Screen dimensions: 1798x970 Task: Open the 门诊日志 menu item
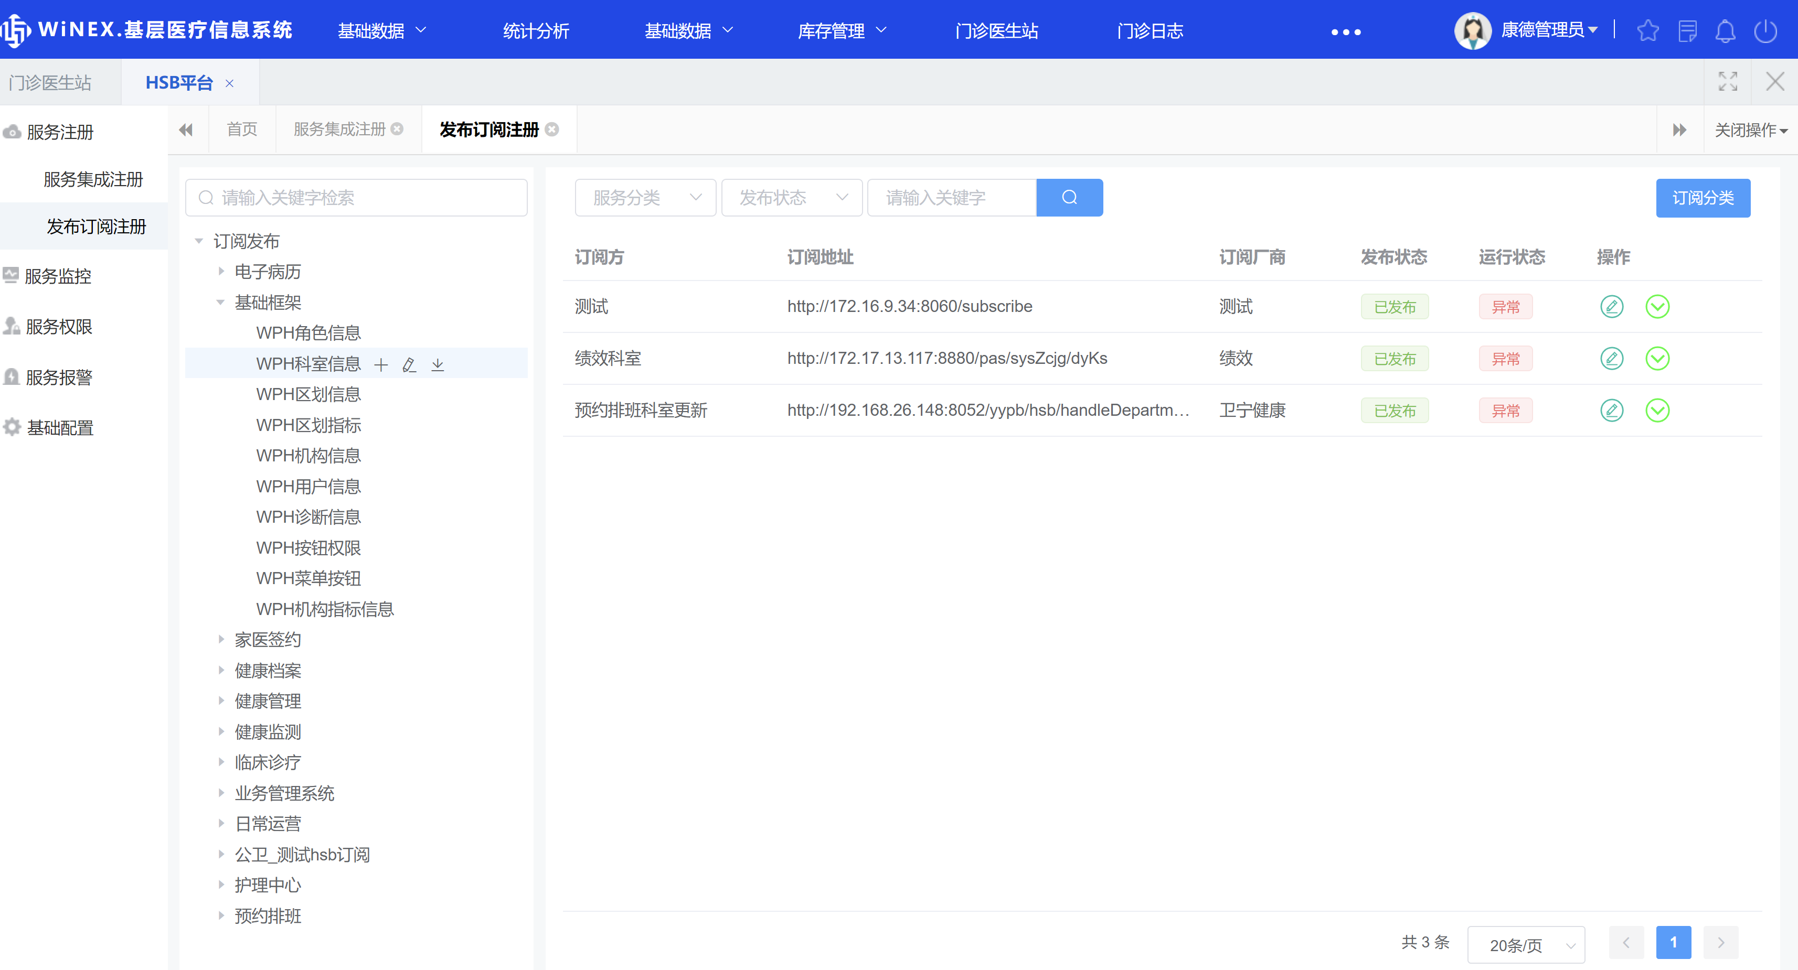(x=1150, y=31)
